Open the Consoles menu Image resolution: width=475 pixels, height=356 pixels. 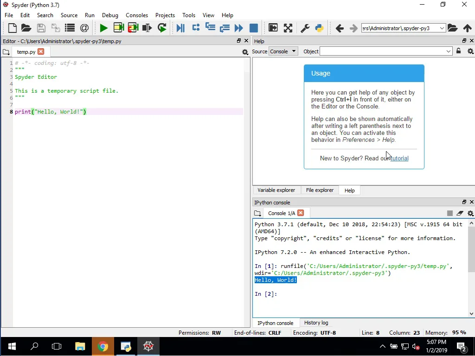point(137,15)
